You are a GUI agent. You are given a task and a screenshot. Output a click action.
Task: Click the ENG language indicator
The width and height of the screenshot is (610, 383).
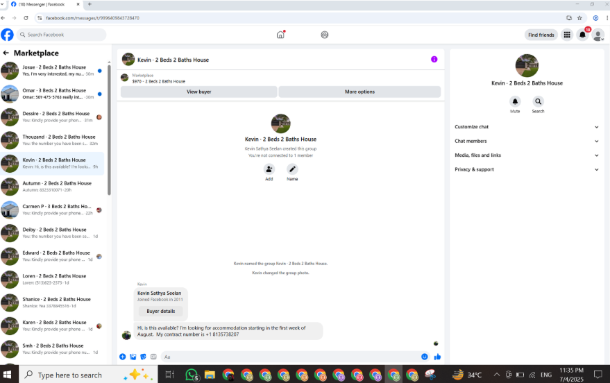click(546, 375)
